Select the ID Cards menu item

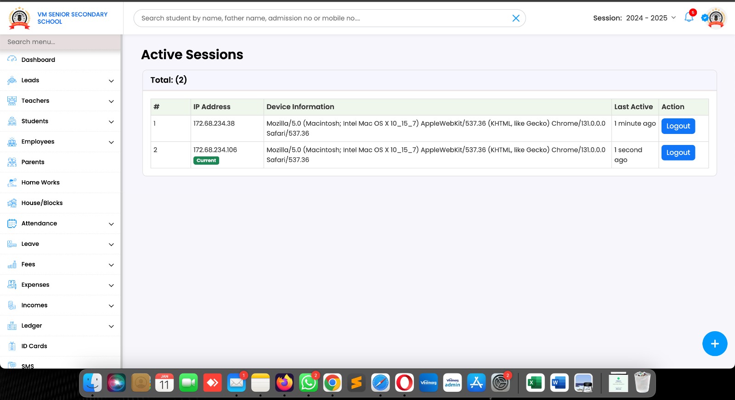60,346
